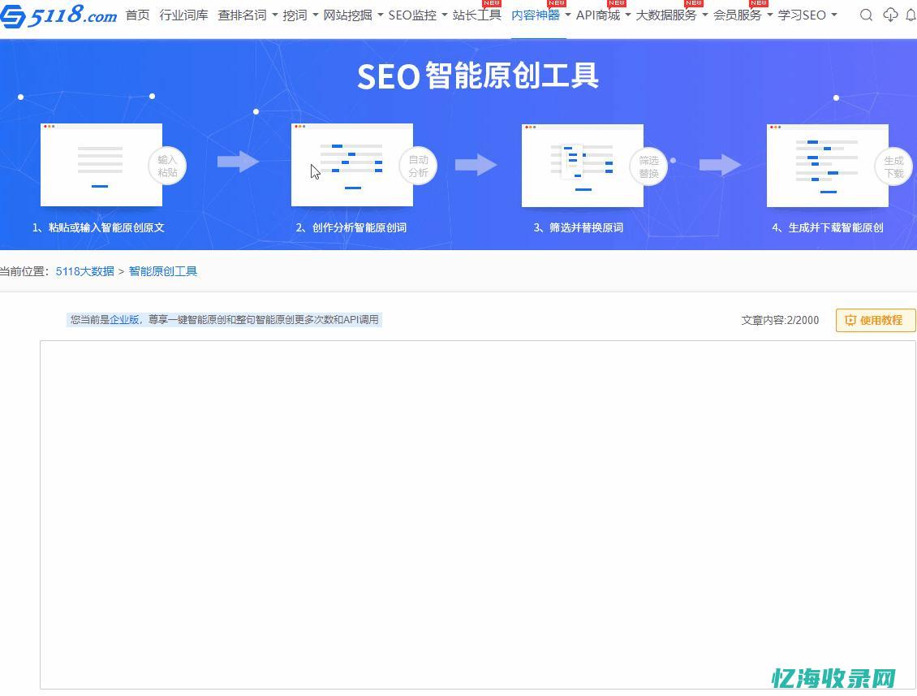Open the 站长工具 menu item

pyautogui.click(x=477, y=15)
